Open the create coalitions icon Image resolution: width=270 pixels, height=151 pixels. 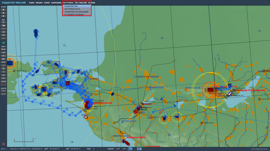[x=4, y=35]
